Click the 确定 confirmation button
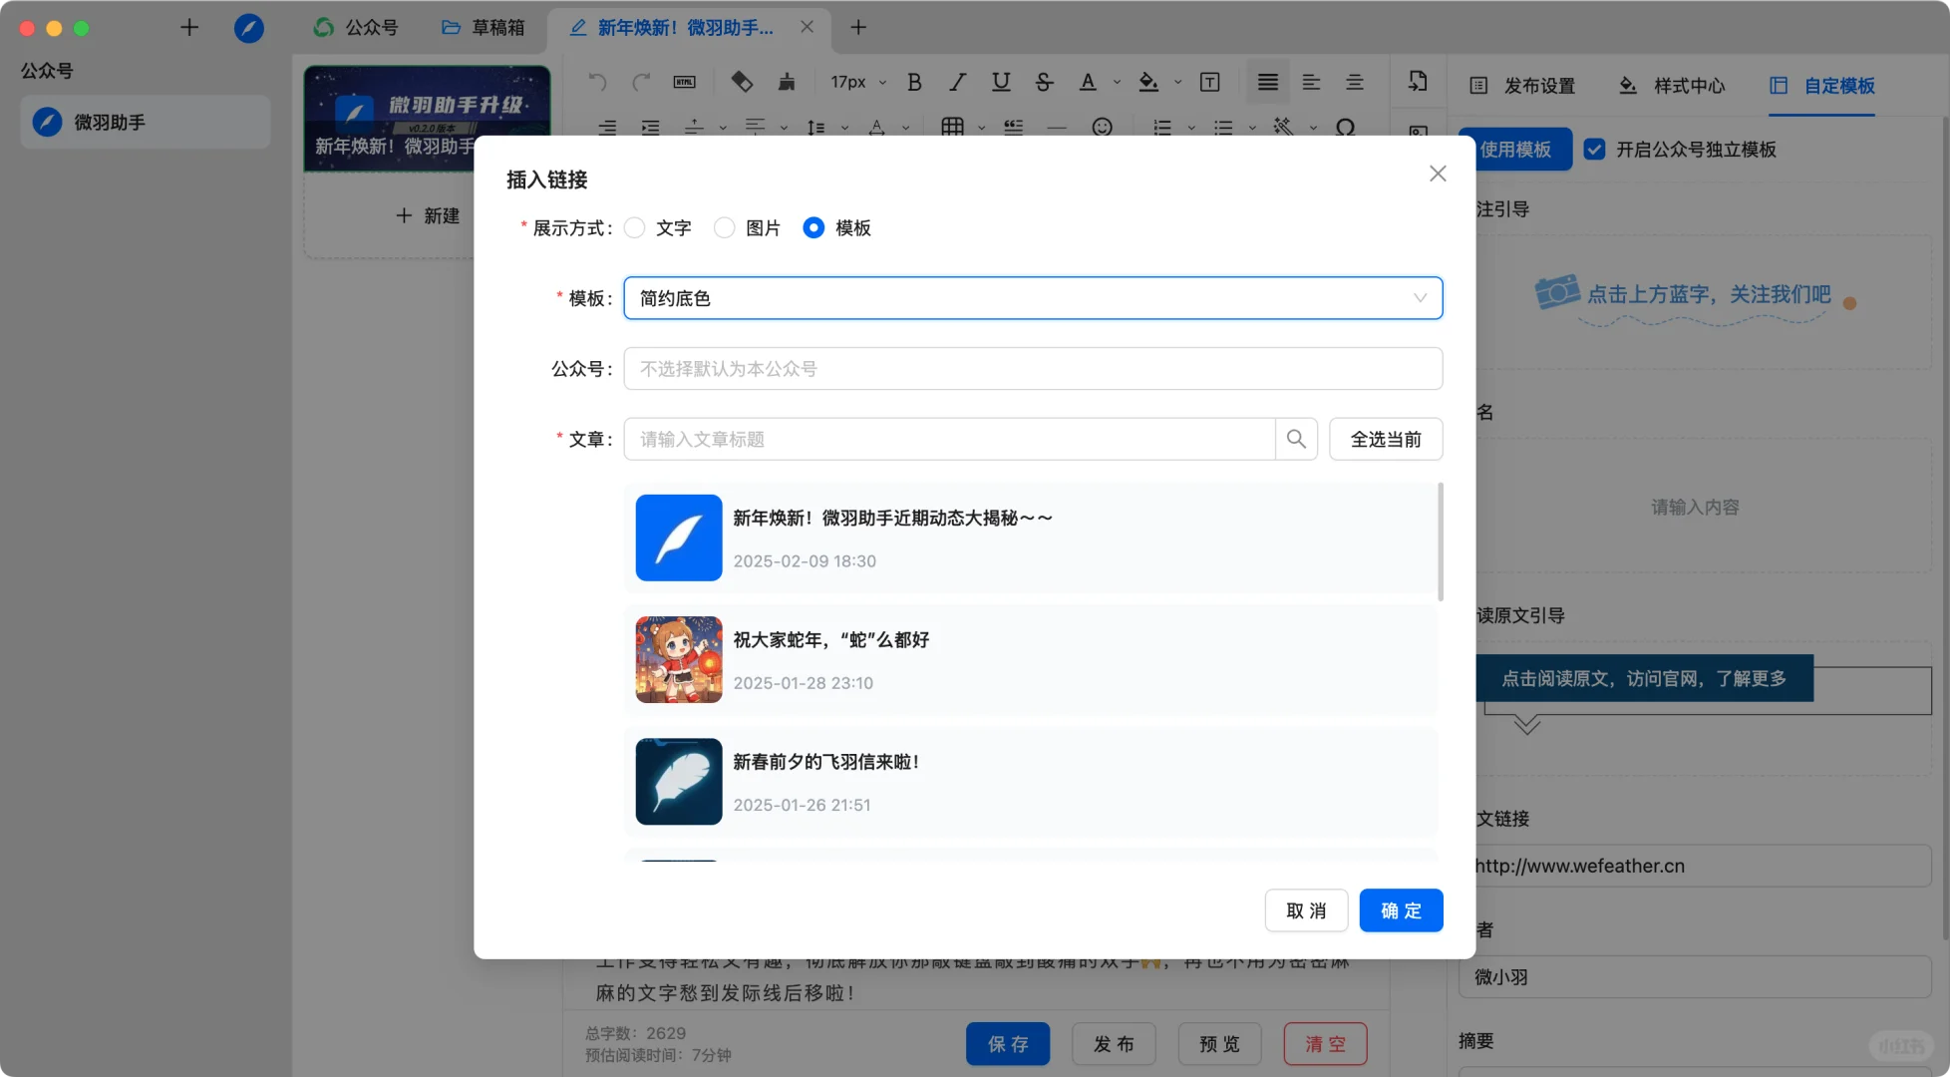Image resolution: width=1950 pixels, height=1077 pixels. pos(1401,909)
